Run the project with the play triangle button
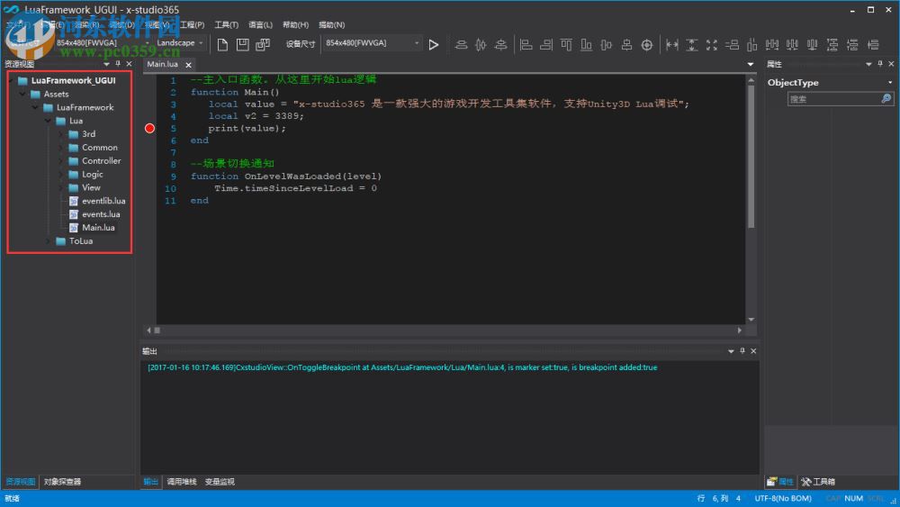 point(434,44)
